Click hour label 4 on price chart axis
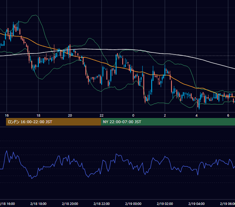Image resolution: width=235 pixels, height=207 pixels. pyautogui.click(x=197, y=116)
